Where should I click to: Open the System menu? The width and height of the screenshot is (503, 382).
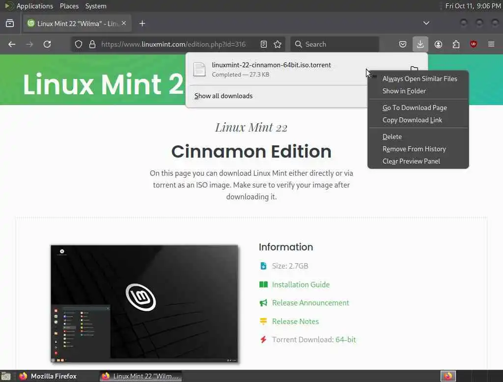pos(96,6)
